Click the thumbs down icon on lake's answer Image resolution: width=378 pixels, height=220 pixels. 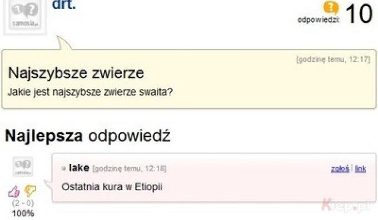point(31,191)
